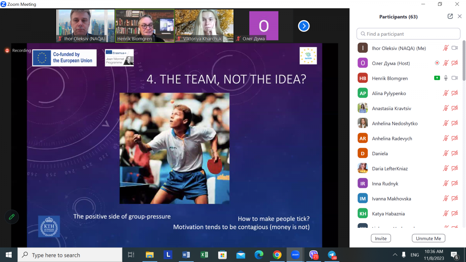The width and height of the screenshot is (466, 262).
Task: Toggle Henrik Blomgren's microphone icon
Action: (446, 78)
